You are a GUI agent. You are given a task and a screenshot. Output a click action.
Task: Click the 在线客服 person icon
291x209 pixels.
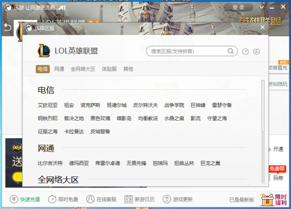pos(90,199)
